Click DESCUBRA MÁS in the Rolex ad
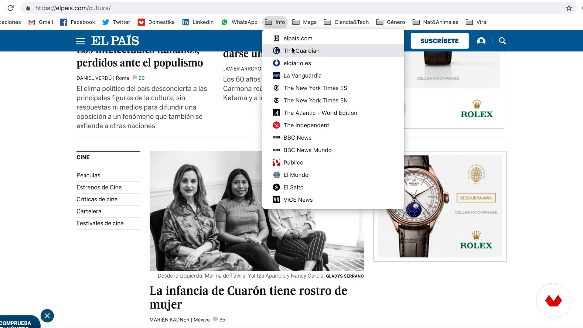Viewport: 583px width, 328px height. (x=476, y=198)
